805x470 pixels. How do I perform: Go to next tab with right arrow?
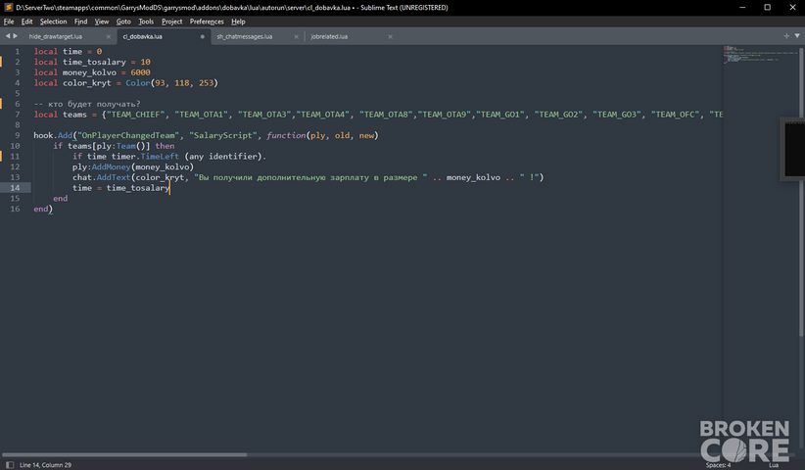click(x=16, y=36)
